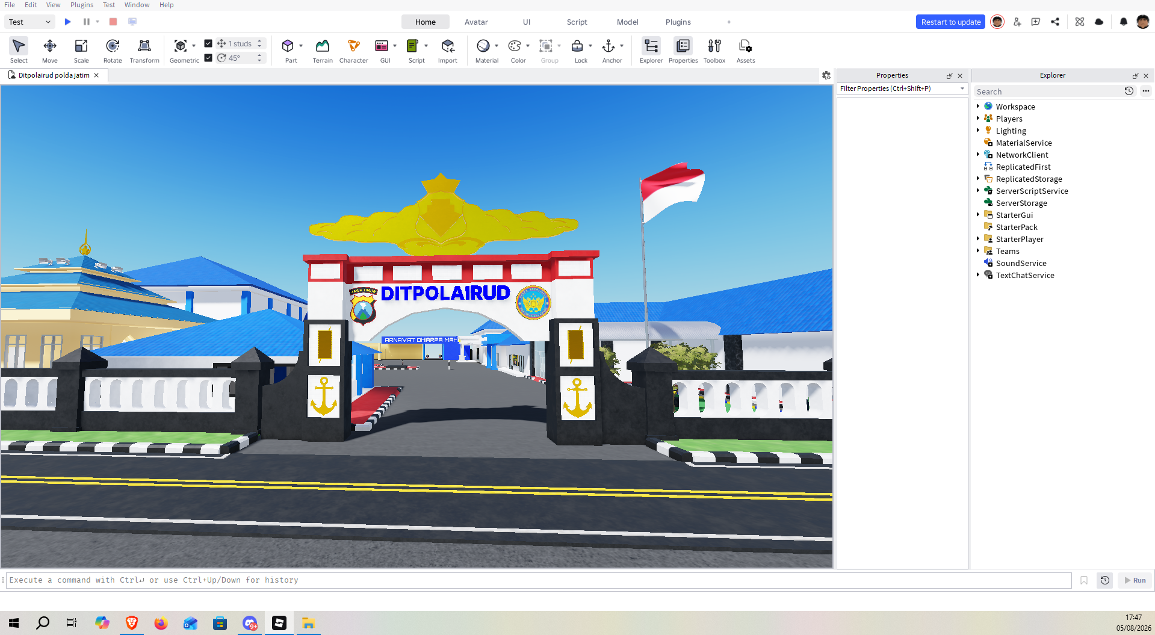Open the Color tool
Screen dimensions: 1155x635
(515, 46)
